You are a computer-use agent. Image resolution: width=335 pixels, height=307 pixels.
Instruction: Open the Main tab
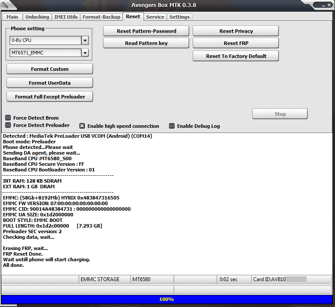coord(12,17)
